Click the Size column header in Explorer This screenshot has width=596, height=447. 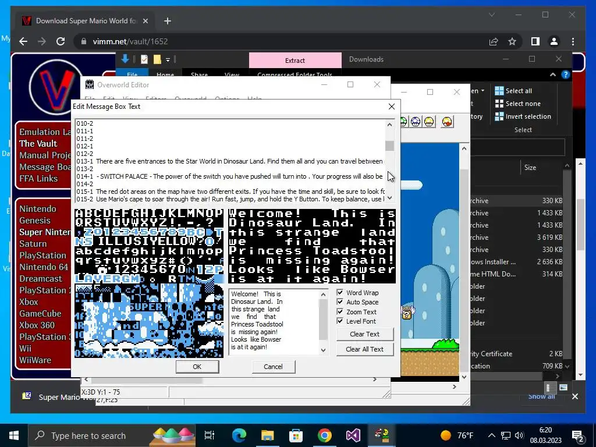click(530, 167)
